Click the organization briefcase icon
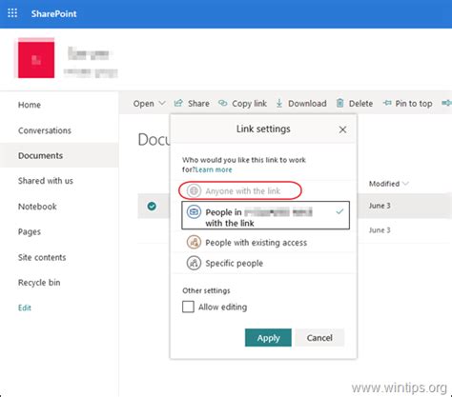The width and height of the screenshot is (452, 397). click(x=194, y=211)
